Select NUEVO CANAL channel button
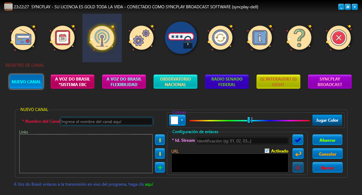This screenshot has height=195, width=362. point(26,82)
